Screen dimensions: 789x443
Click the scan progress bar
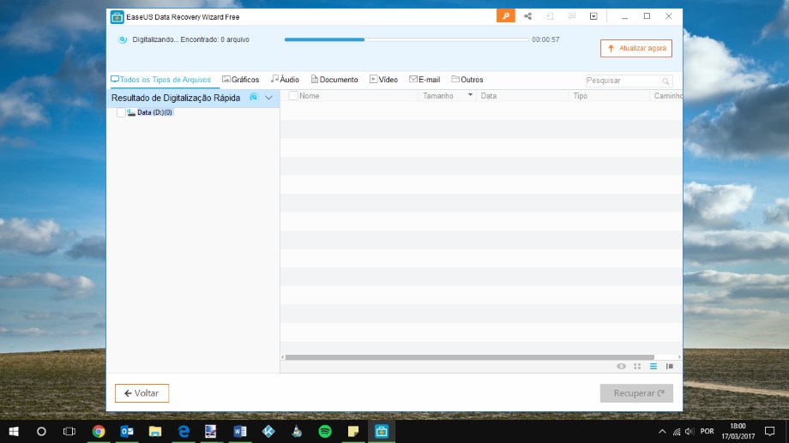tap(407, 39)
